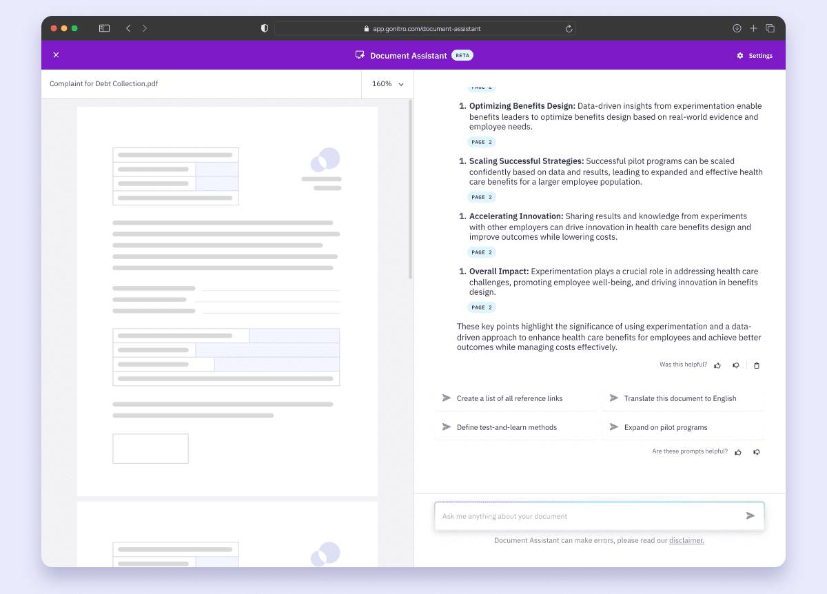Screen dimensions: 827x594
Task: Thumbs up the suggested prompts
Action: tap(738, 452)
